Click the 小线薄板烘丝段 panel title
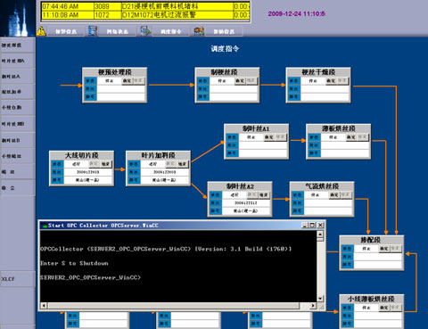Image resolution: width=428 pixels, height=329 pixels. tap(371, 299)
